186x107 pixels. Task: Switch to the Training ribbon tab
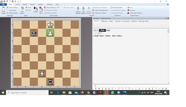click(49, 4)
